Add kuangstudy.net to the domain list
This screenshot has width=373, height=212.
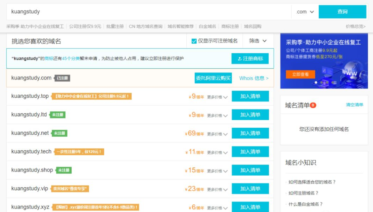(250, 133)
